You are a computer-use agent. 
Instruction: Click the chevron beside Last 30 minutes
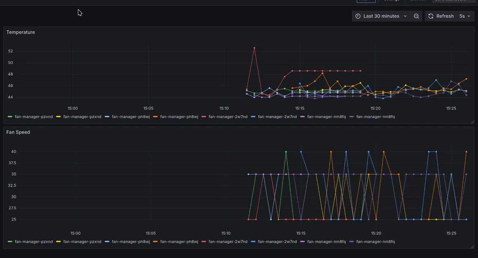[x=405, y=16]
